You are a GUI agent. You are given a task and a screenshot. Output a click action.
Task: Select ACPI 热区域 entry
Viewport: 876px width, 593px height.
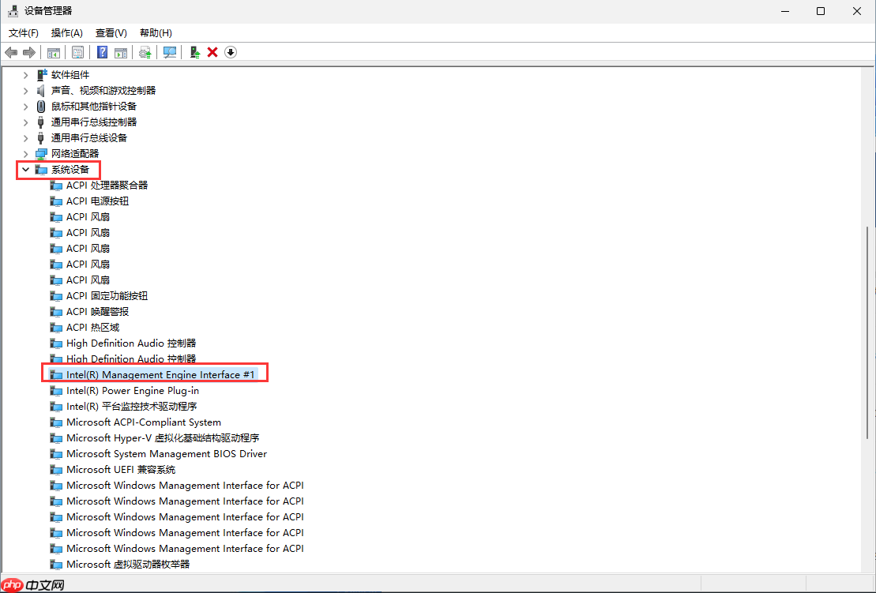point(92,327)
